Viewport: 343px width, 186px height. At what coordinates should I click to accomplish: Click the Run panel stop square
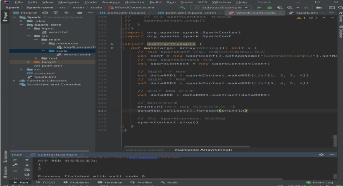(15, 171)
